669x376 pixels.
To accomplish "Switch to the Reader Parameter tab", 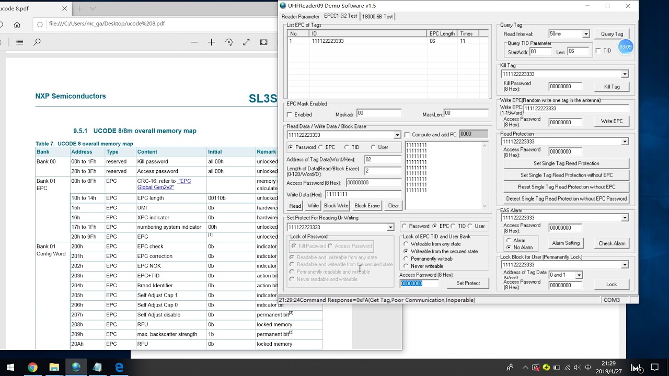I will tap(301, 17).
